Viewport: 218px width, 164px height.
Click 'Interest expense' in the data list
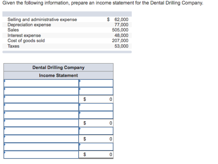pyautogui.click(x=24, y=35)
